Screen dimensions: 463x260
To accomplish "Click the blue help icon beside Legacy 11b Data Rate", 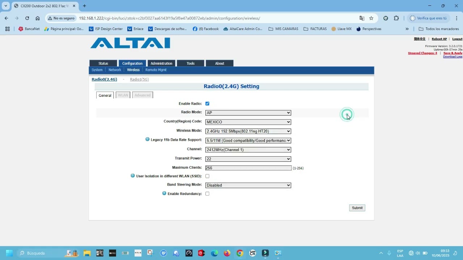I will (147, 139).
